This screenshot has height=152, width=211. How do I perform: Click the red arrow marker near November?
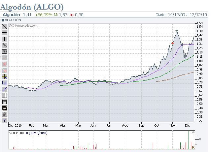tap(172, 43)
